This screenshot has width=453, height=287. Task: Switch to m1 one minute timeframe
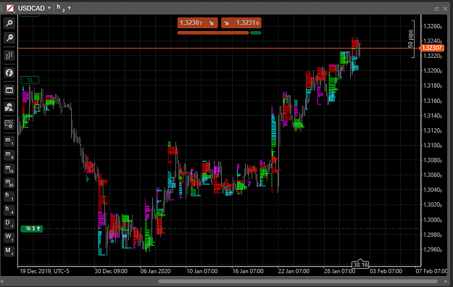[9, 141]
